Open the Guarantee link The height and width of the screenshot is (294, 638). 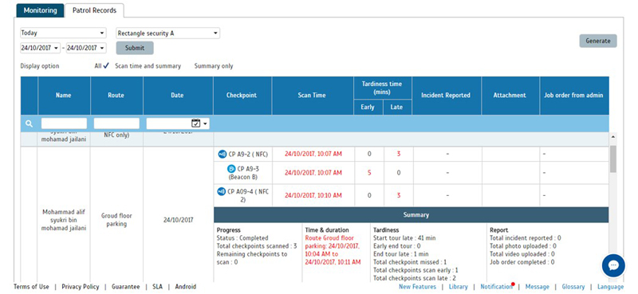(x=125, y=287)
